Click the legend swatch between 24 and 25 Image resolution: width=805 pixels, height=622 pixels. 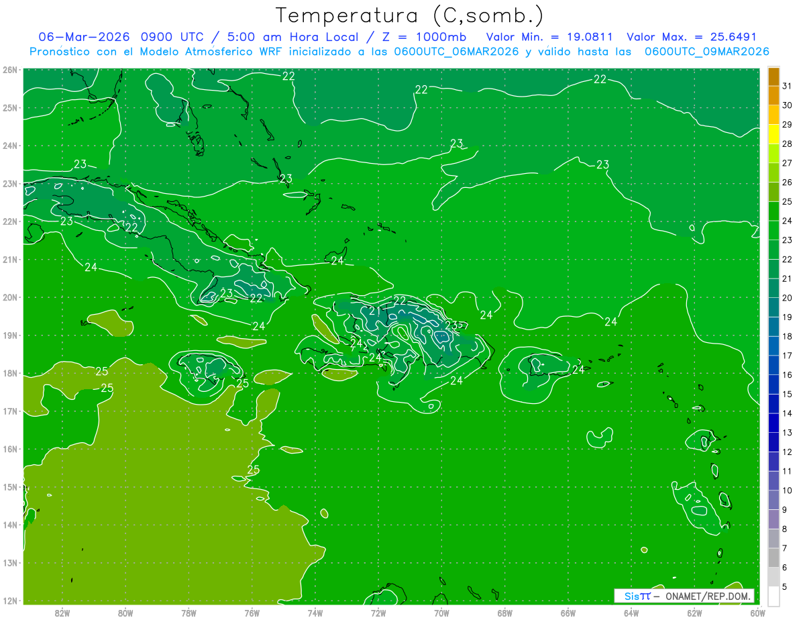click(773, 211)
